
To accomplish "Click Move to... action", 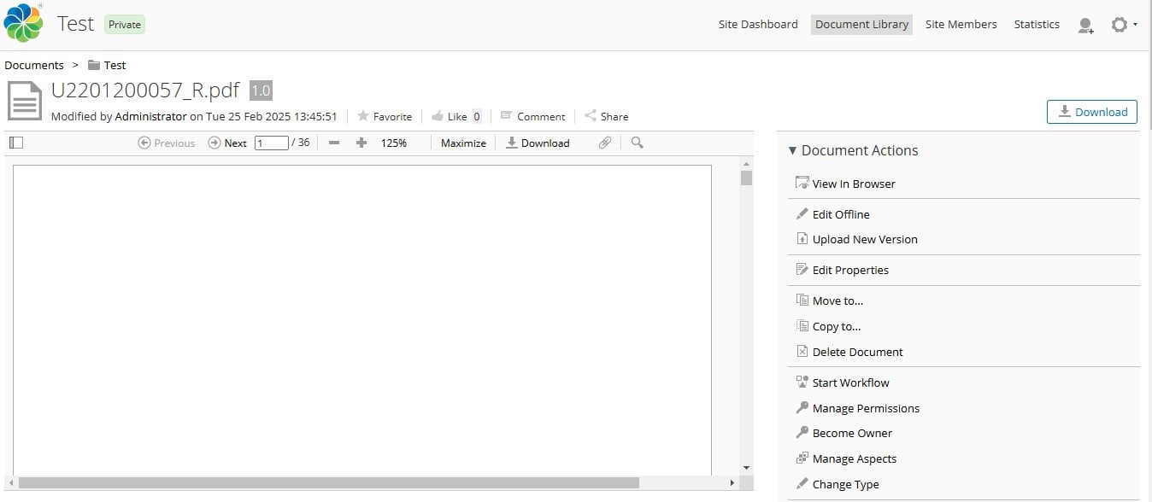I will click(x=829, y=301).
